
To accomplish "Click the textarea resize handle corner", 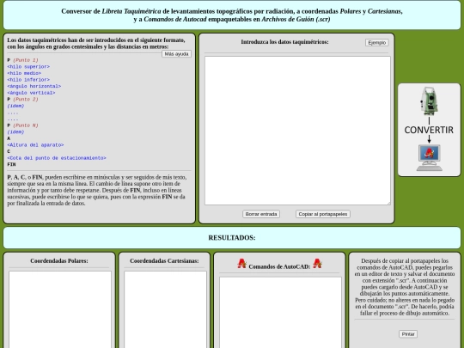I will tap(388, 203).
